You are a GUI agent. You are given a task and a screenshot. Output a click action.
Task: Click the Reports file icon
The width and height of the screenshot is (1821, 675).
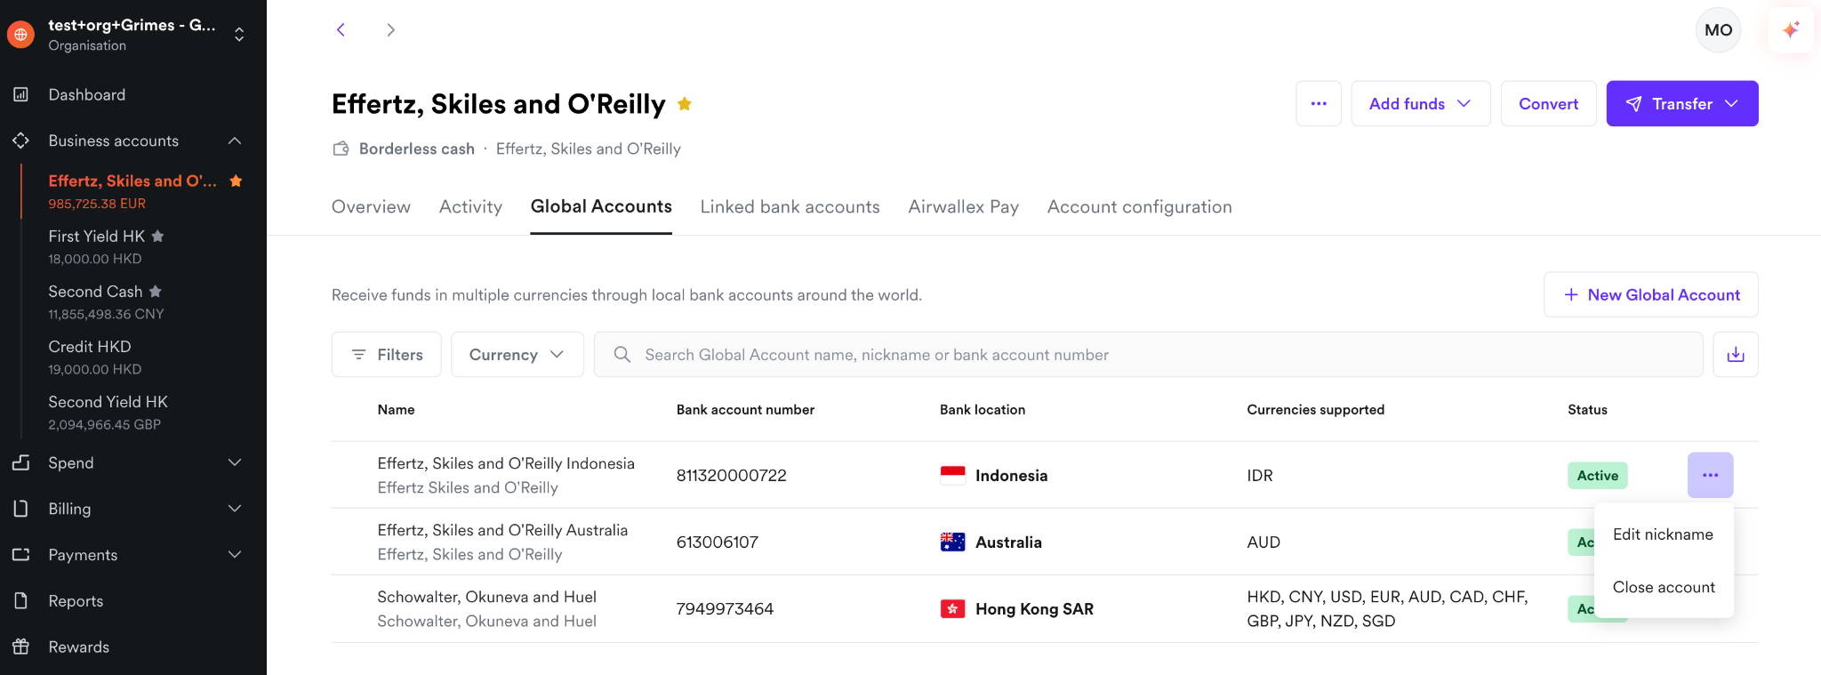tap(21, 601)
